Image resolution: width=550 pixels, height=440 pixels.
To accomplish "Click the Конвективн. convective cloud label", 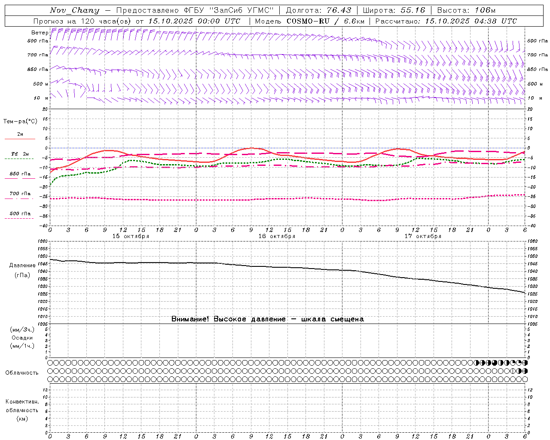I will pos(22,402).
